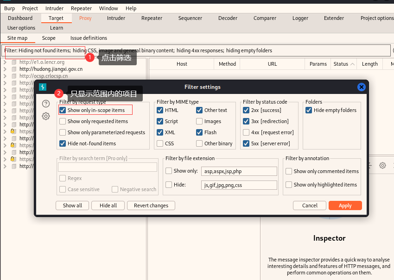Click the Hide file extension text field

click(x=239, y=185)
